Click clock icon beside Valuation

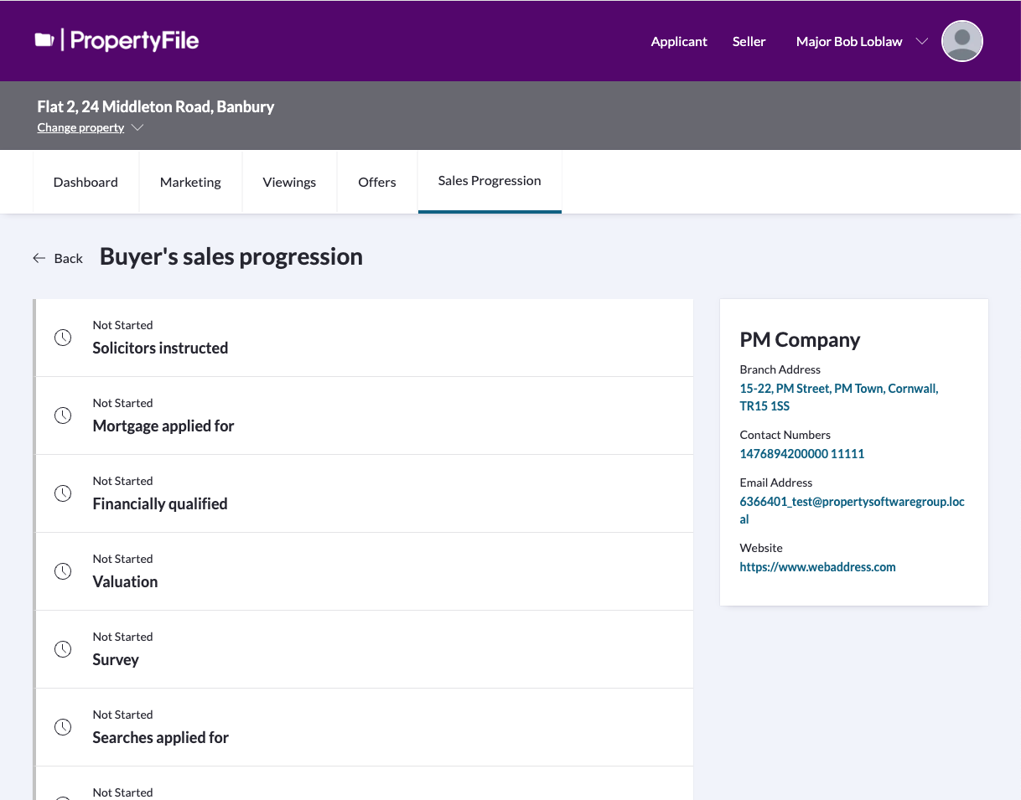click(63, 571)
